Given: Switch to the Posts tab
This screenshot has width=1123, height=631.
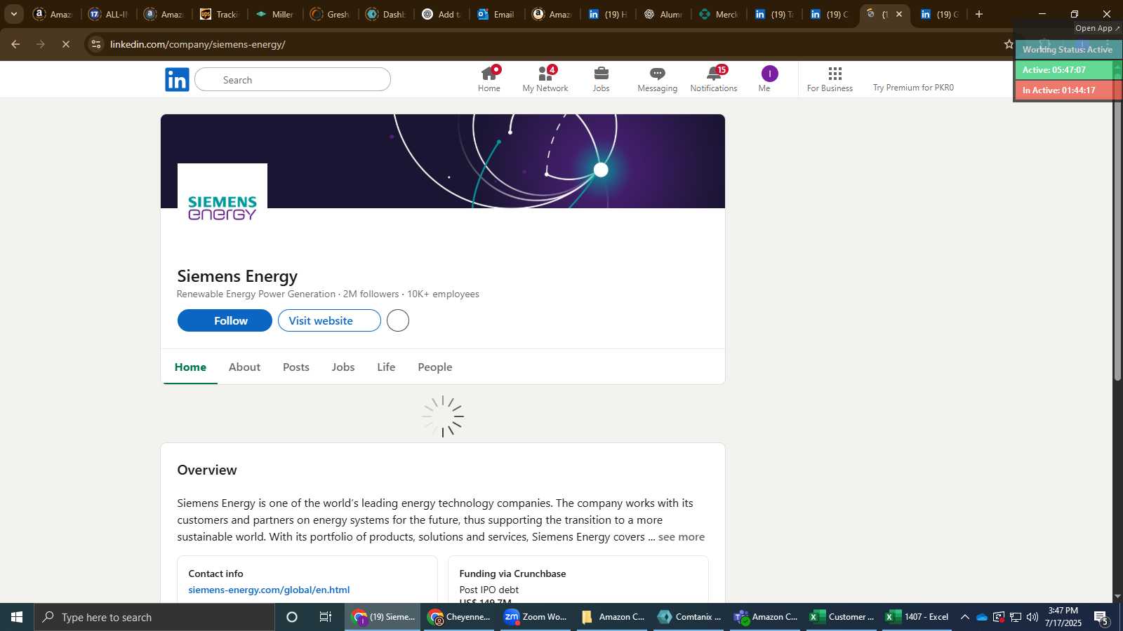Looking at the screenshot, I should click(296, 367).
